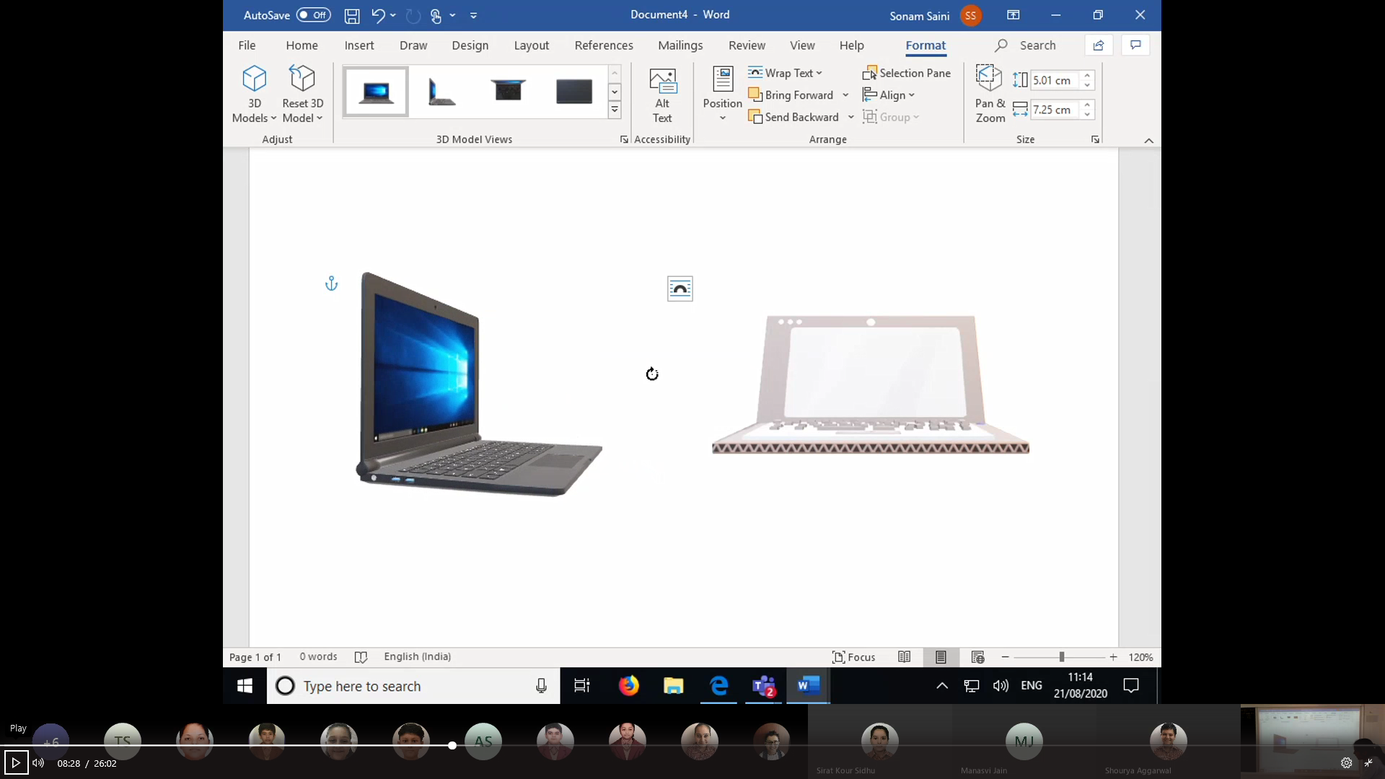Open the Undo history dropdown
The height and width of the screenshot is (779, 1385).
pyautogui.click(x=393, y=15)
